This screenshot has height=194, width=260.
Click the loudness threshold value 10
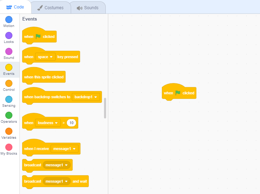pyautogui.click(x=71, y=123)
